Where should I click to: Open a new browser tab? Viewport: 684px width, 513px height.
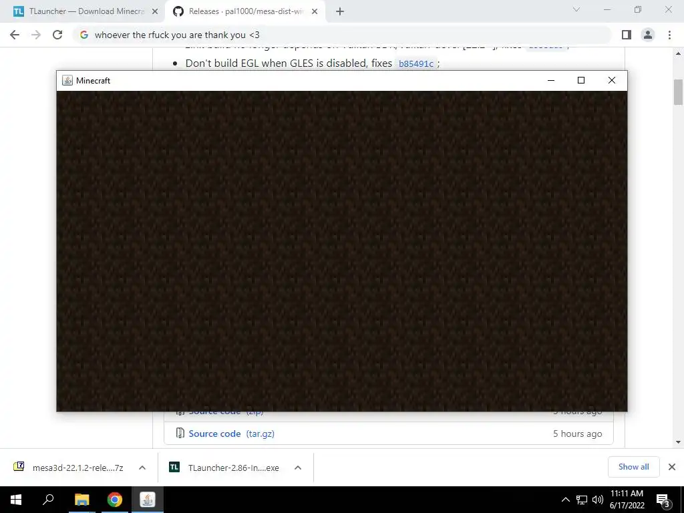point(340,11)
